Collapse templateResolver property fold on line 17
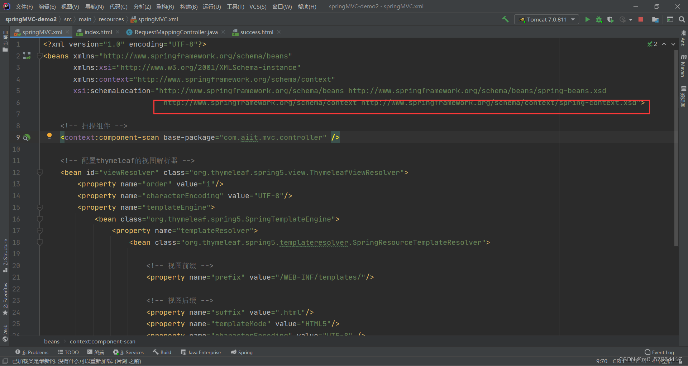Screen dimensions: 688x366 coord(39,230)
